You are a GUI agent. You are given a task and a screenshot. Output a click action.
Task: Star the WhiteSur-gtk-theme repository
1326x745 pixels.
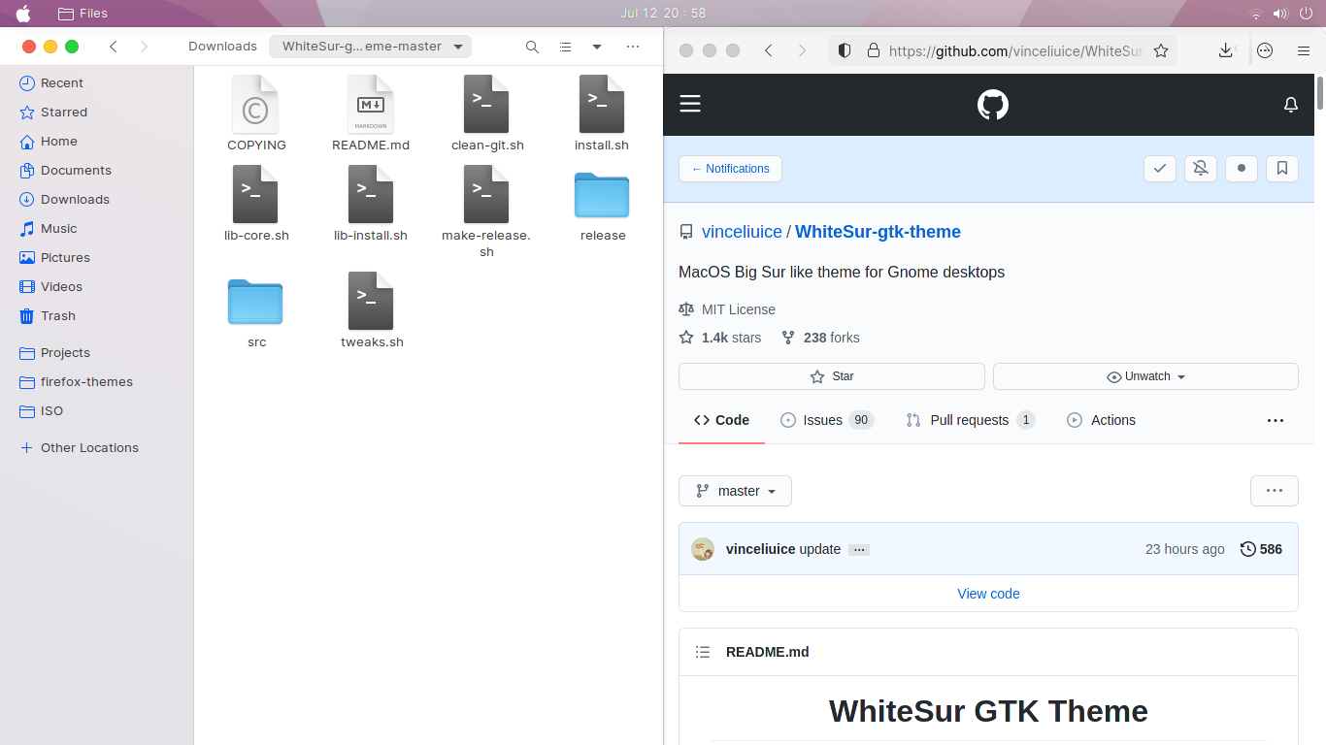pos(831,376)
